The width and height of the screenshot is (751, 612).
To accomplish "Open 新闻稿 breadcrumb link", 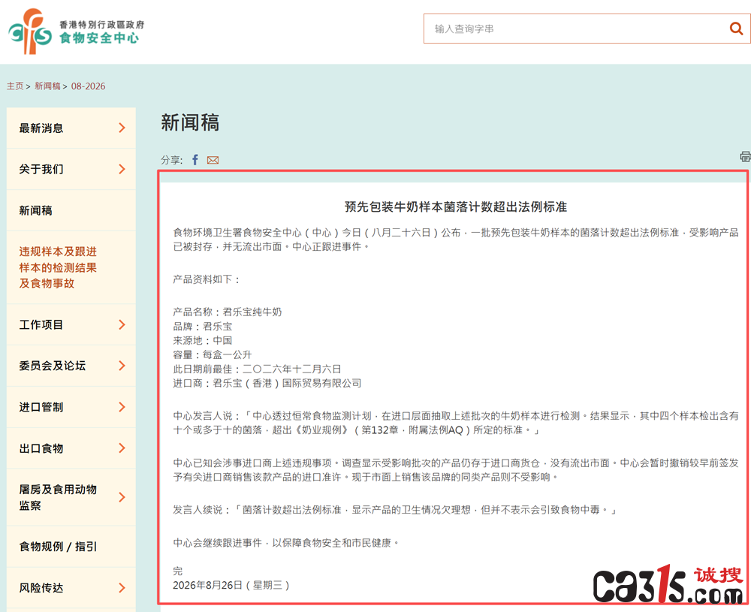I will [47, 86].
